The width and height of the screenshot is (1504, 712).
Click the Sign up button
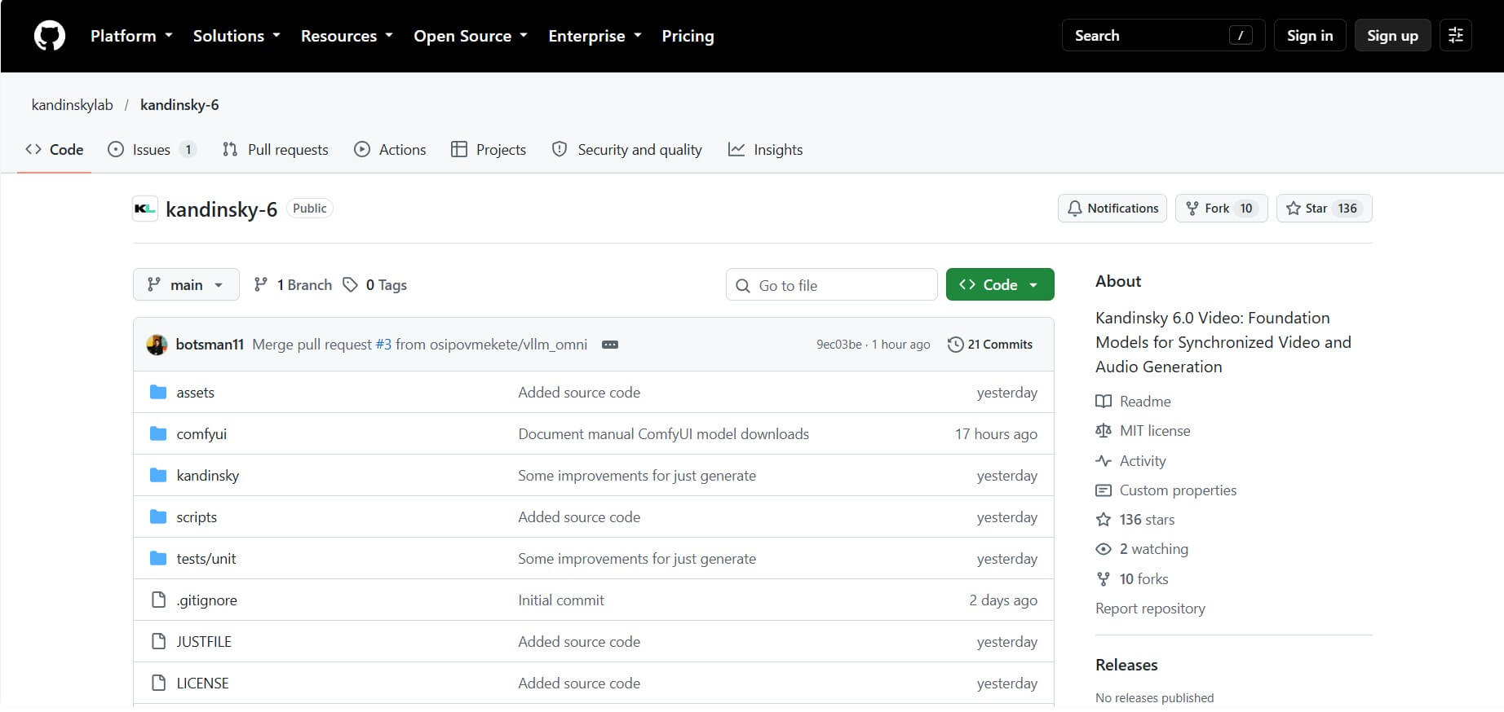coord(1392,35)
